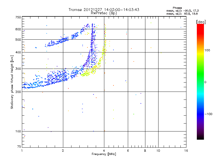Click the colorbar '0' tick label
Image resolution: width=219 pixels, height=164 pixels.
[x=205, y=82]
